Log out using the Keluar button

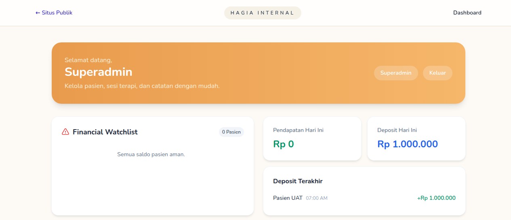click(437, 73)
